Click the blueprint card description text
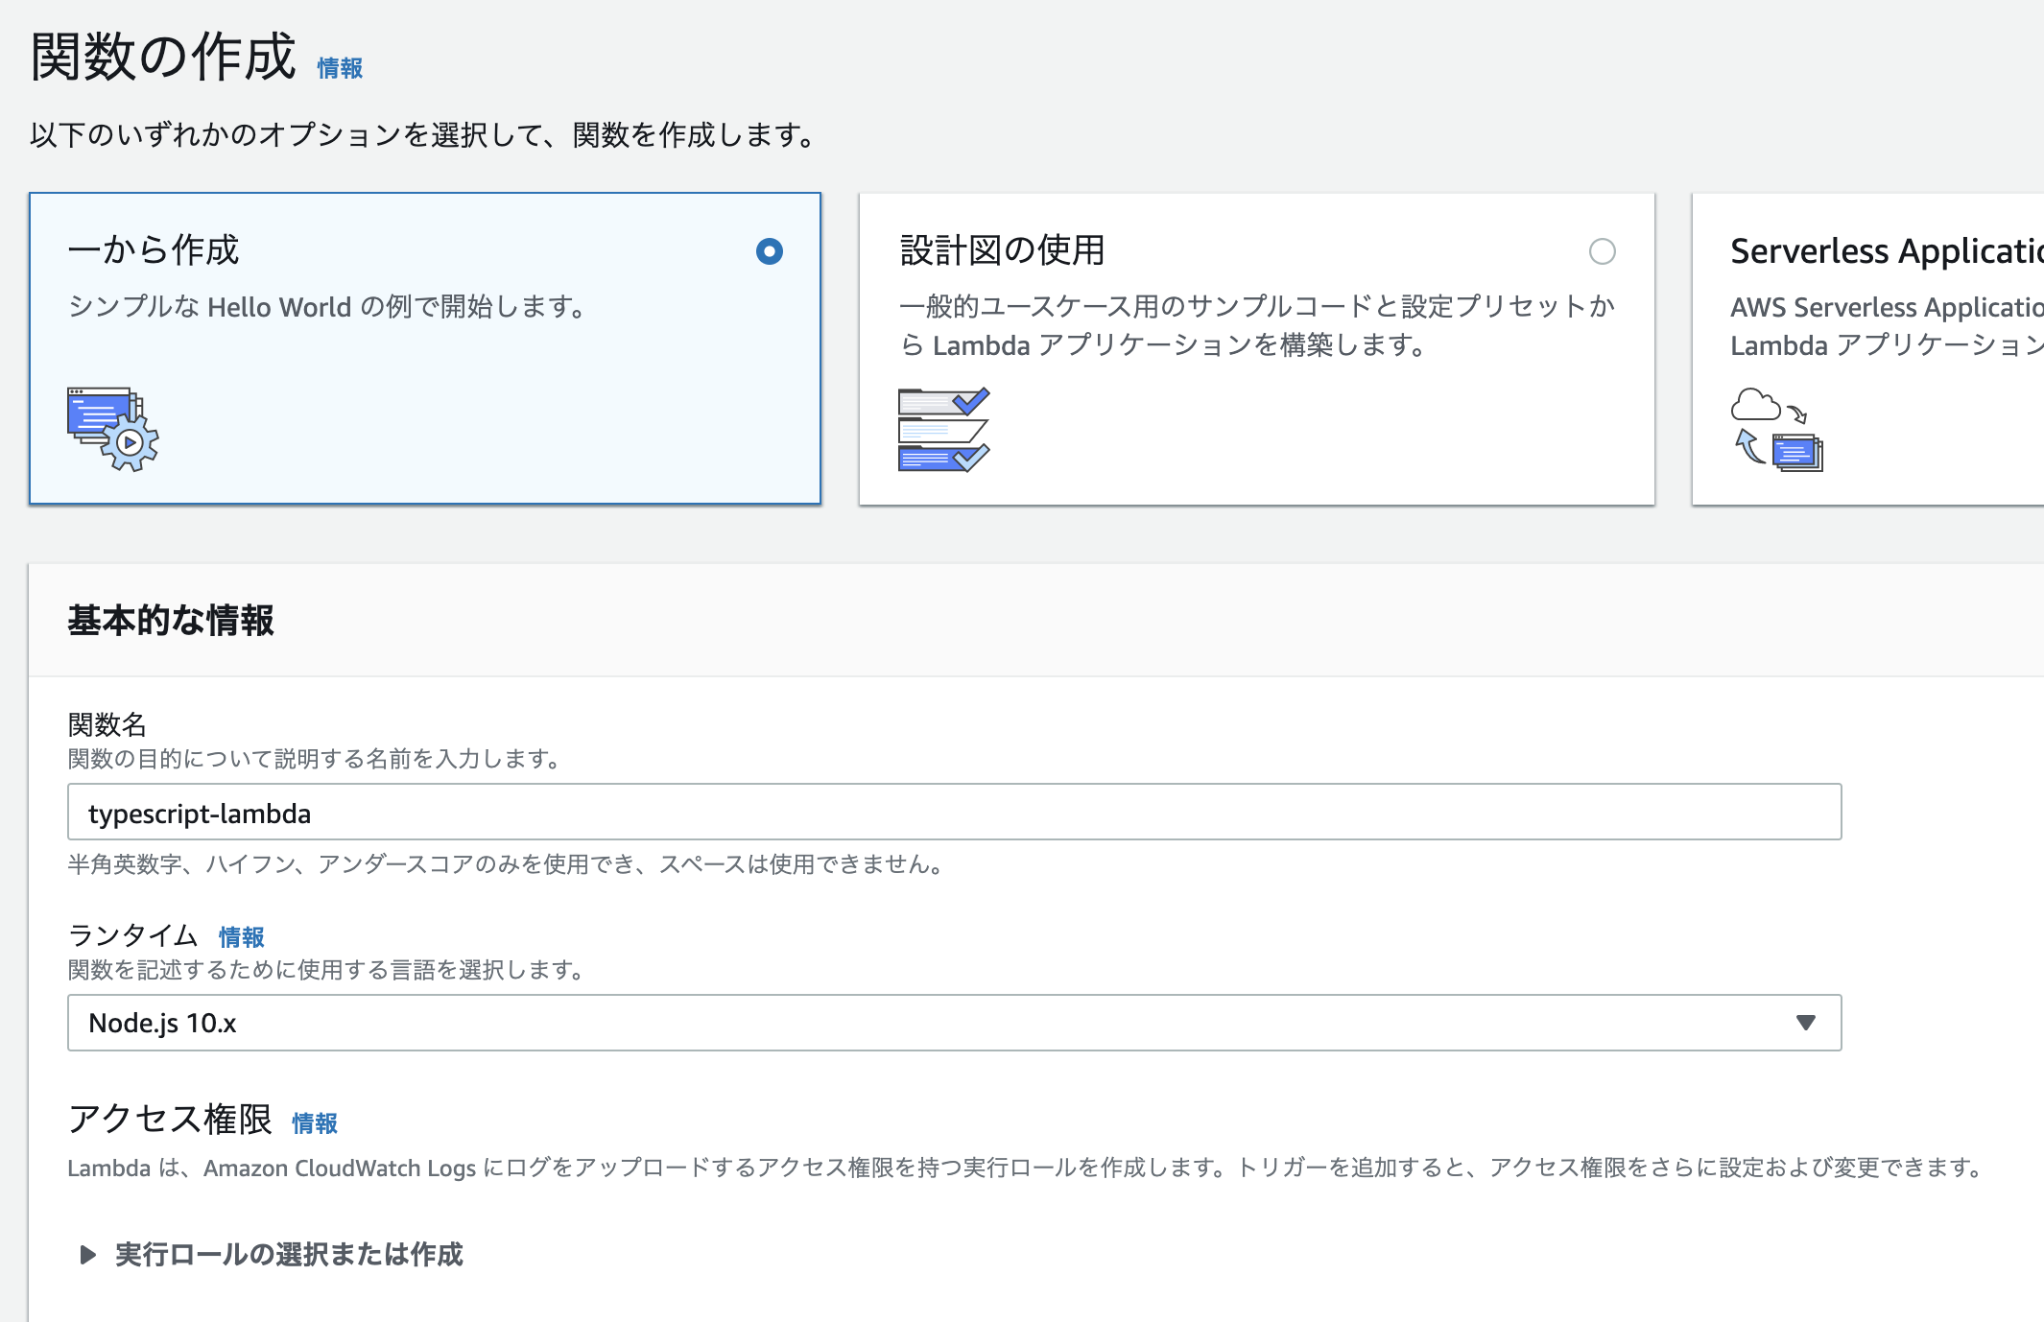The width and height of the screenshot is (2044, 1322). pos(1256,325)
